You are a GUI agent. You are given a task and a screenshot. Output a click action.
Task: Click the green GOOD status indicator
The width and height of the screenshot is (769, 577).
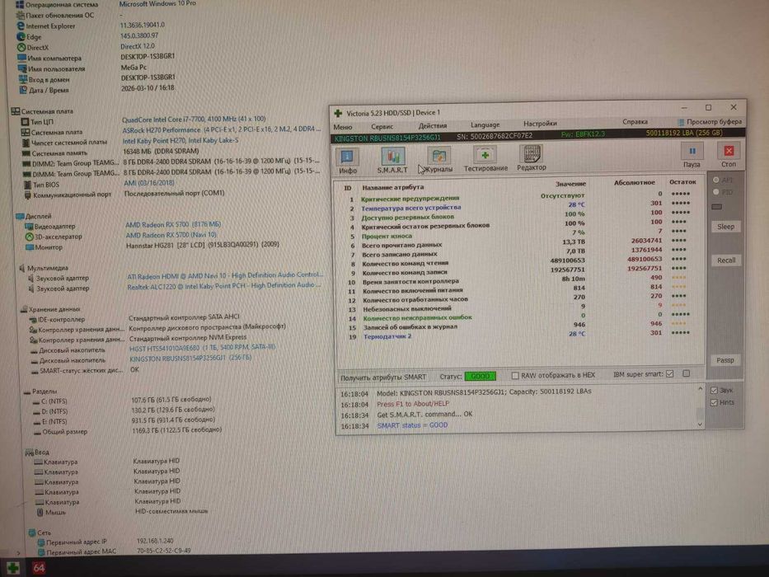point(481,377)
